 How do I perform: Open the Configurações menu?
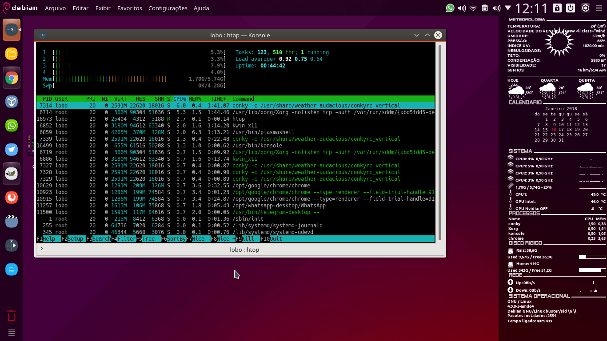click(168, 8)
